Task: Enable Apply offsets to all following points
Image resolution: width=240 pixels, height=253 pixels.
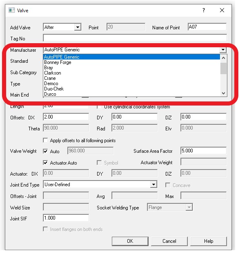Action: pos(45,140)
